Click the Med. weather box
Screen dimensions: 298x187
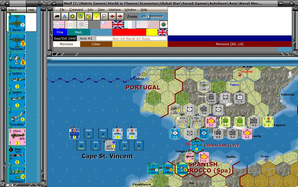click(x=78, y=32)
